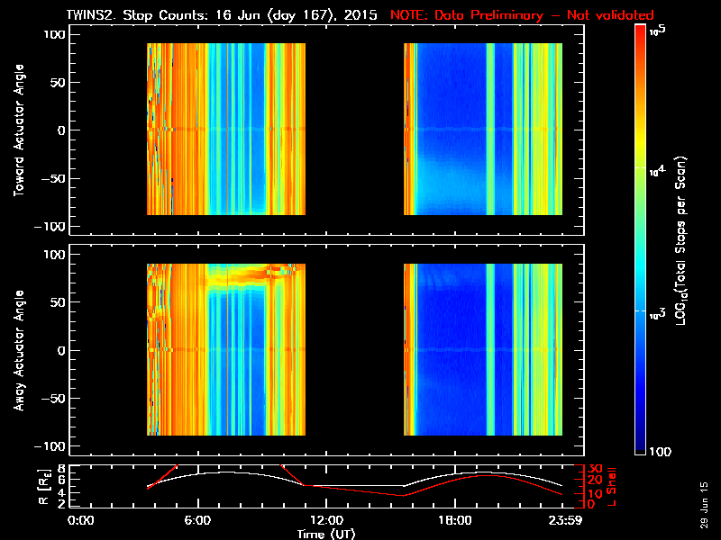Click the plot title 'TWINS2. Stop Counts: 16 Jun (day 167), 2015'

pyautogui.click(x=222, y=15)
